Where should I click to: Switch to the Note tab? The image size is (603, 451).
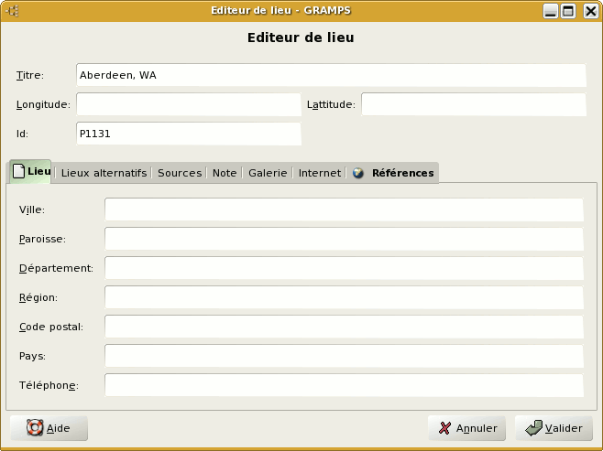click(224, 173)
